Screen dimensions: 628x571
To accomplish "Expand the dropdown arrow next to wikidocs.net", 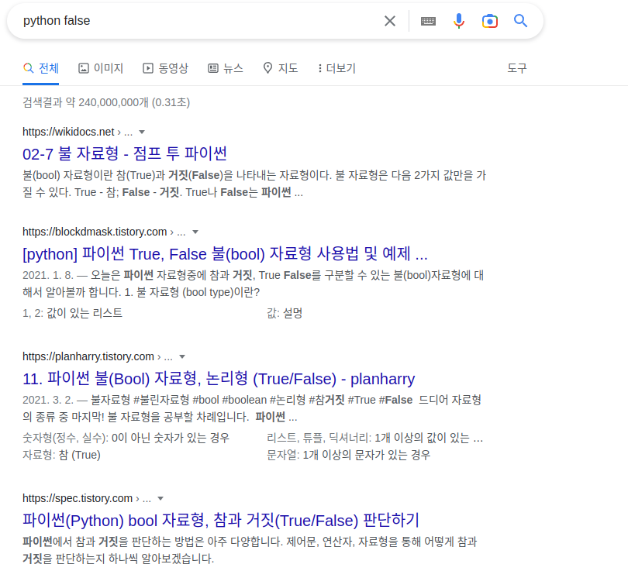I will (142, 132).
